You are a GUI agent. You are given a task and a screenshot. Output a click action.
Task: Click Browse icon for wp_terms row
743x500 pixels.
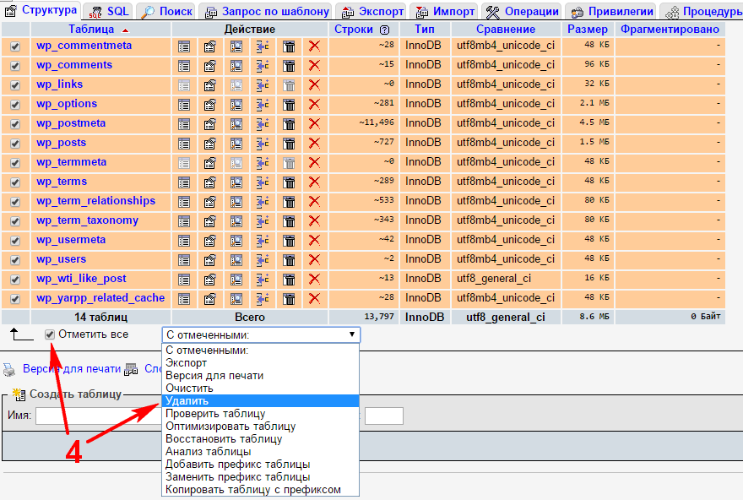point(184,182)
